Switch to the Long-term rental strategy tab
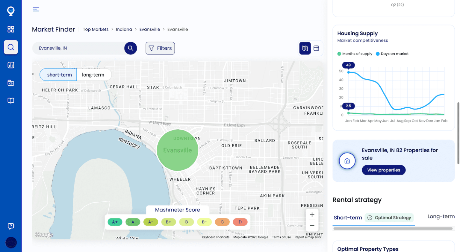Screen dimensions: 460x252 point(441,216)
